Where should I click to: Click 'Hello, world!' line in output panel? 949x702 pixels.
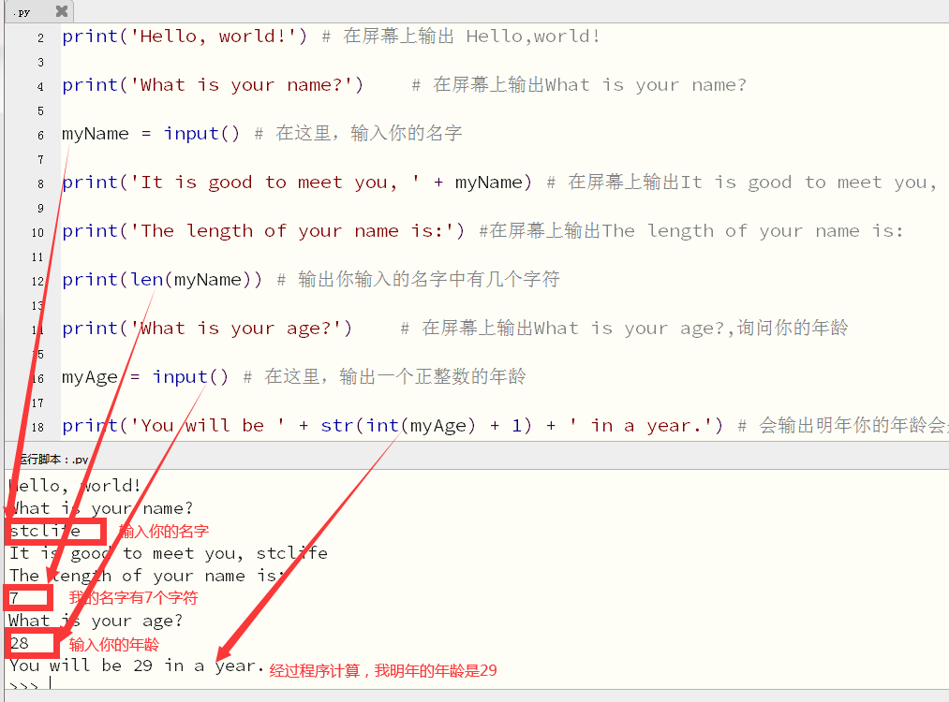[x=75, y=486]
